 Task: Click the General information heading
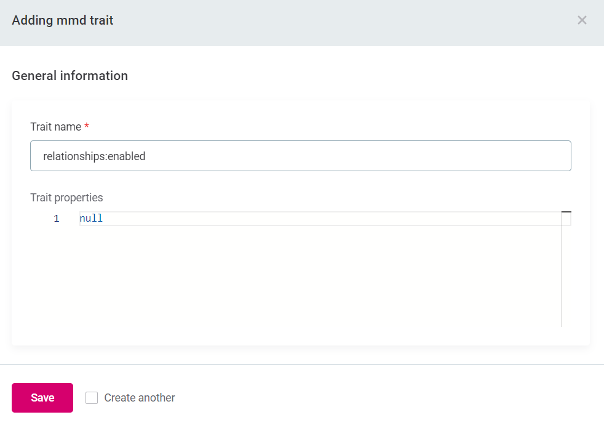click(70, 76)
